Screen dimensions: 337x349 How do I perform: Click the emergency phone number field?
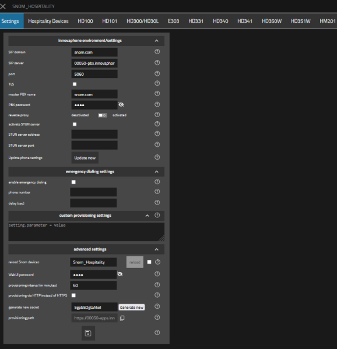tap(93, 192)
